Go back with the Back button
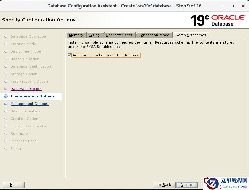The image size is (249, 190). pyautogui.click(x=165, y=185)
